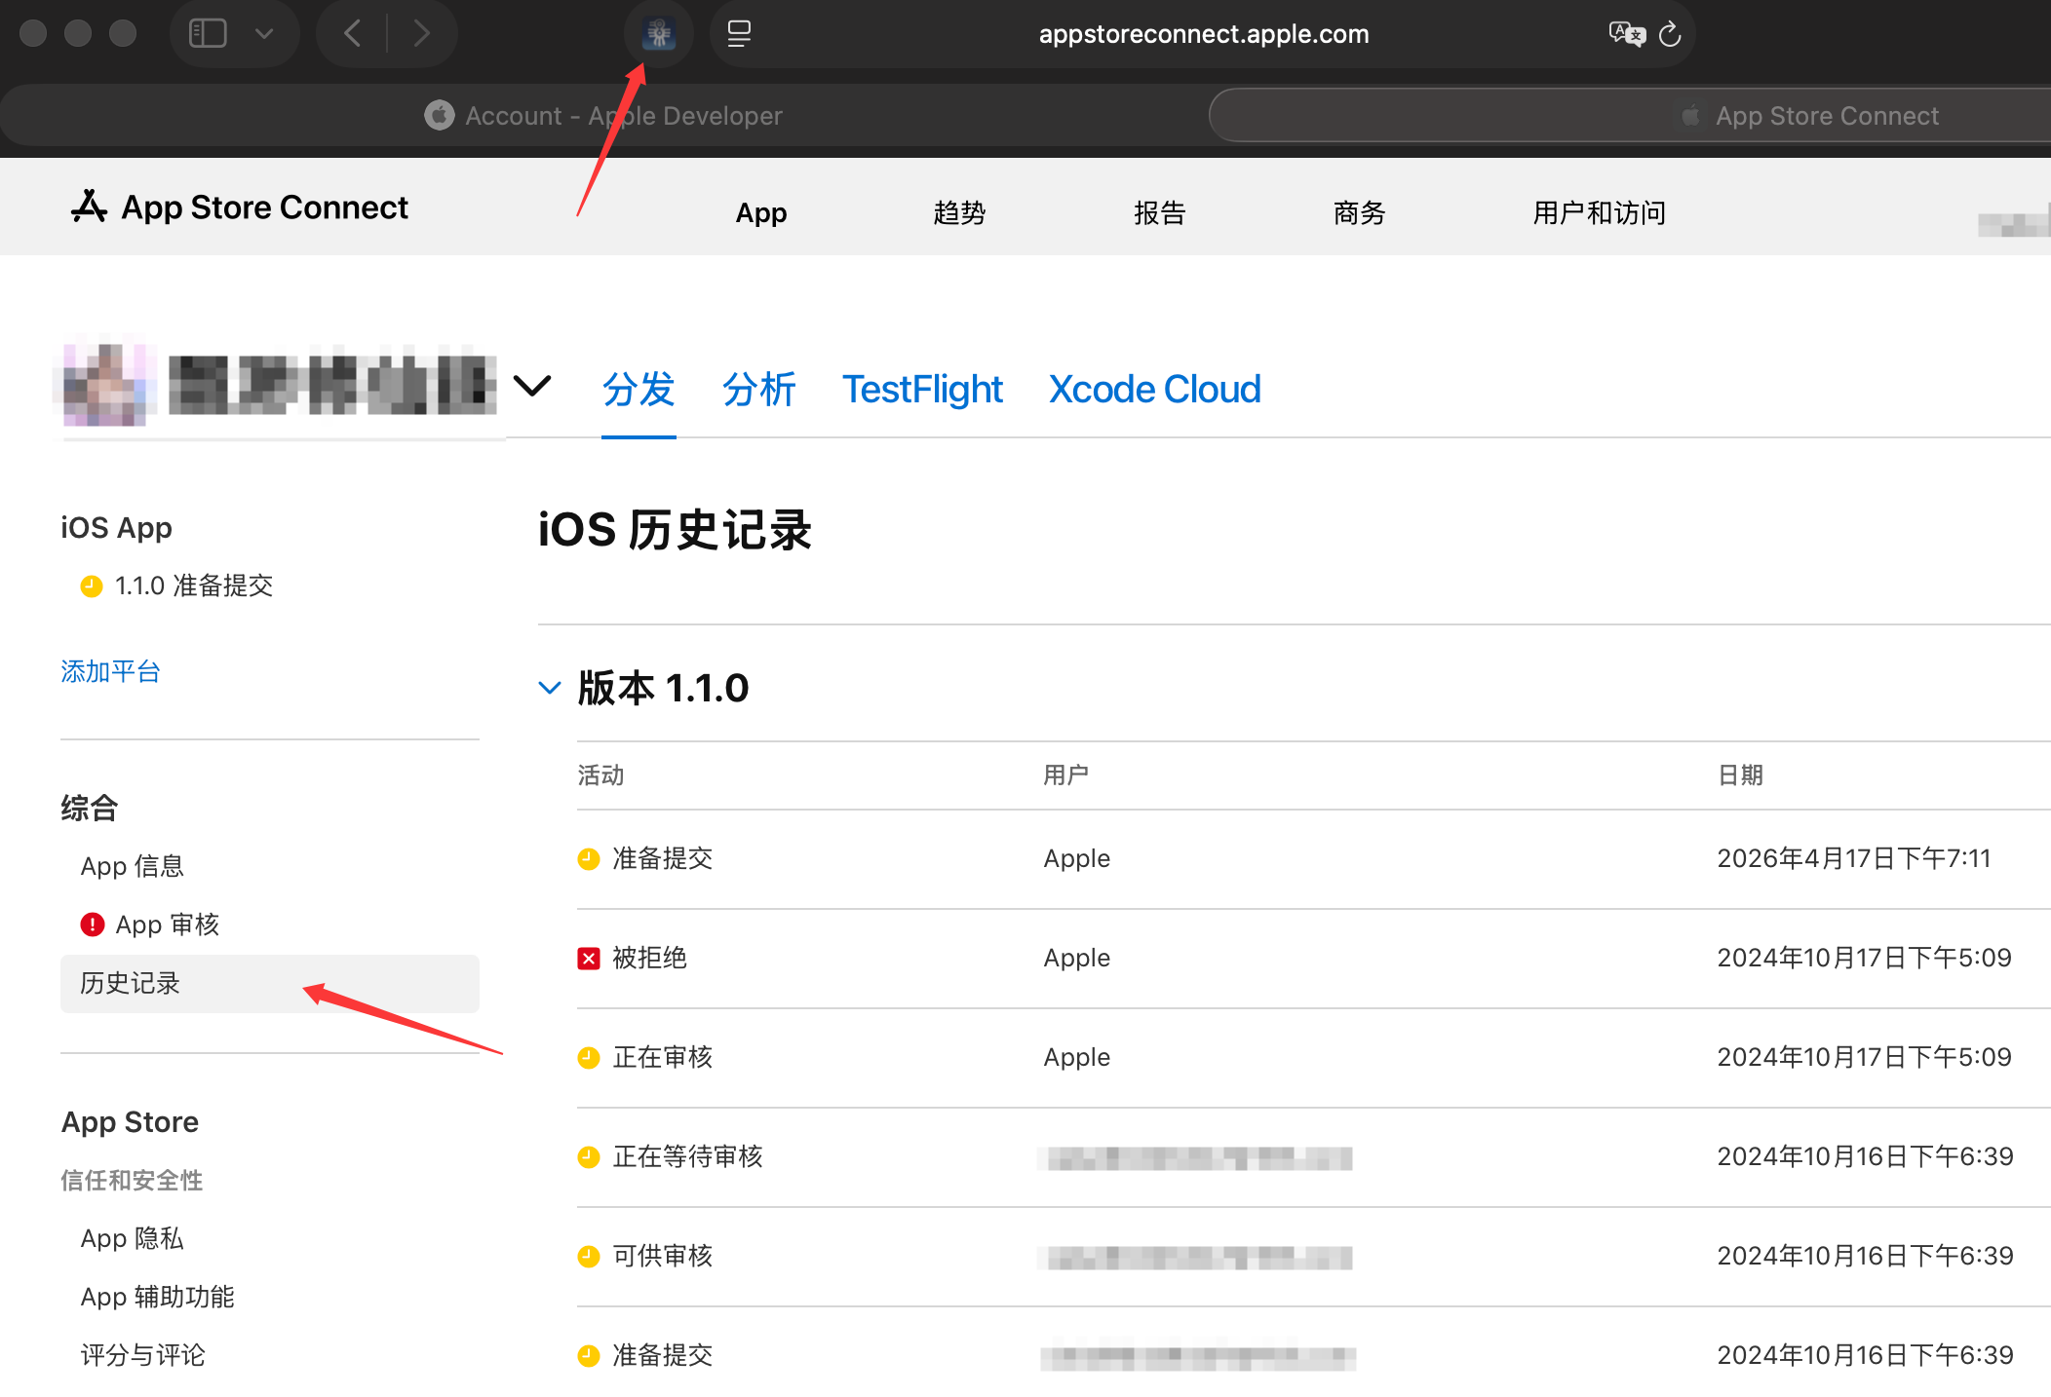The width and height of the screenshot is (2051, 1397).
Task: Click the translate page icon
Action: click(1627, 34)
